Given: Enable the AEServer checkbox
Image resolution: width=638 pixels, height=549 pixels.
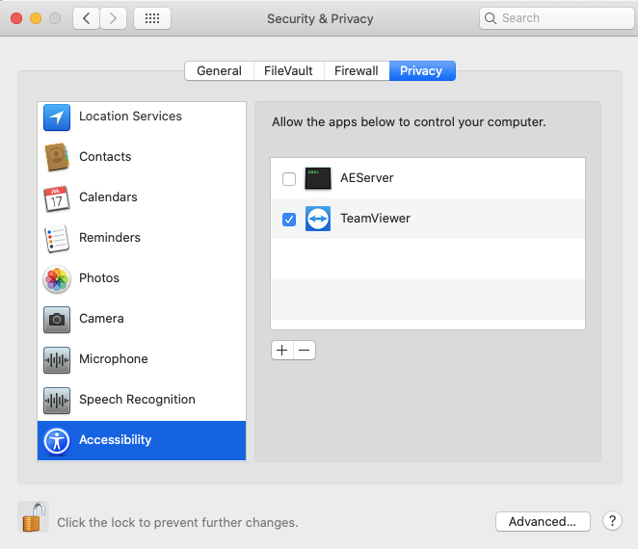Looking at the screenshot, I should 289,178.
